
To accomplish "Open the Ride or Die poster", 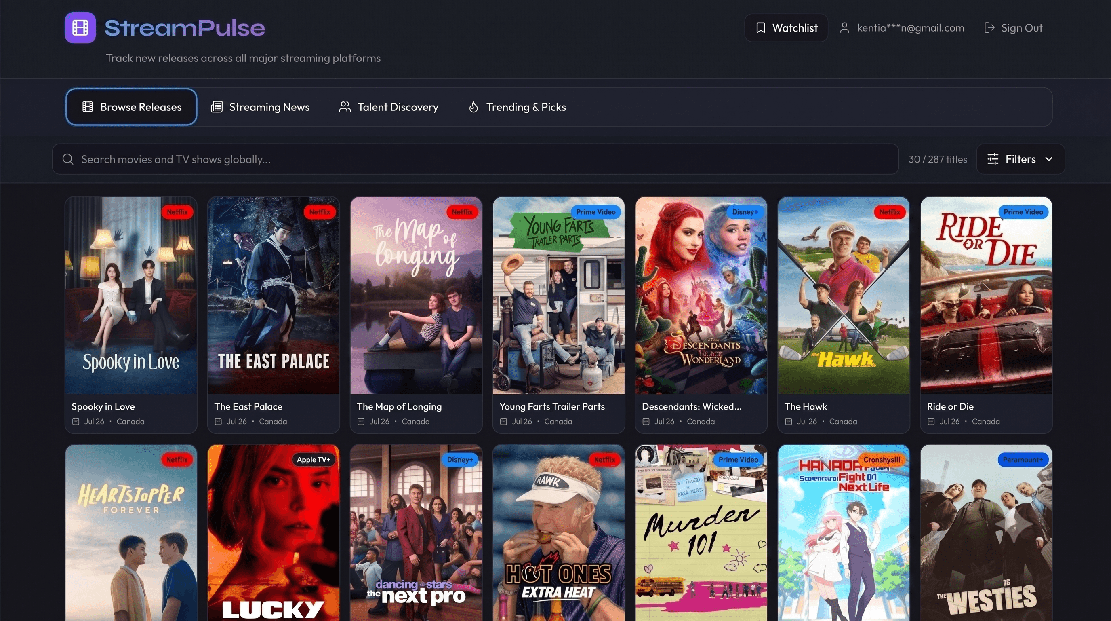I will [986, 296].
